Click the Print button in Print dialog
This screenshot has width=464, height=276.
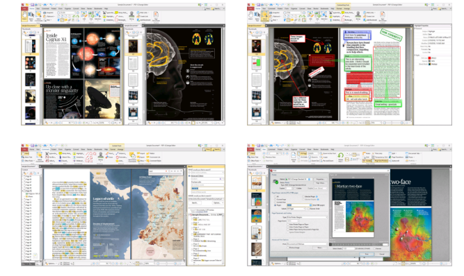[x=367, y=254]
